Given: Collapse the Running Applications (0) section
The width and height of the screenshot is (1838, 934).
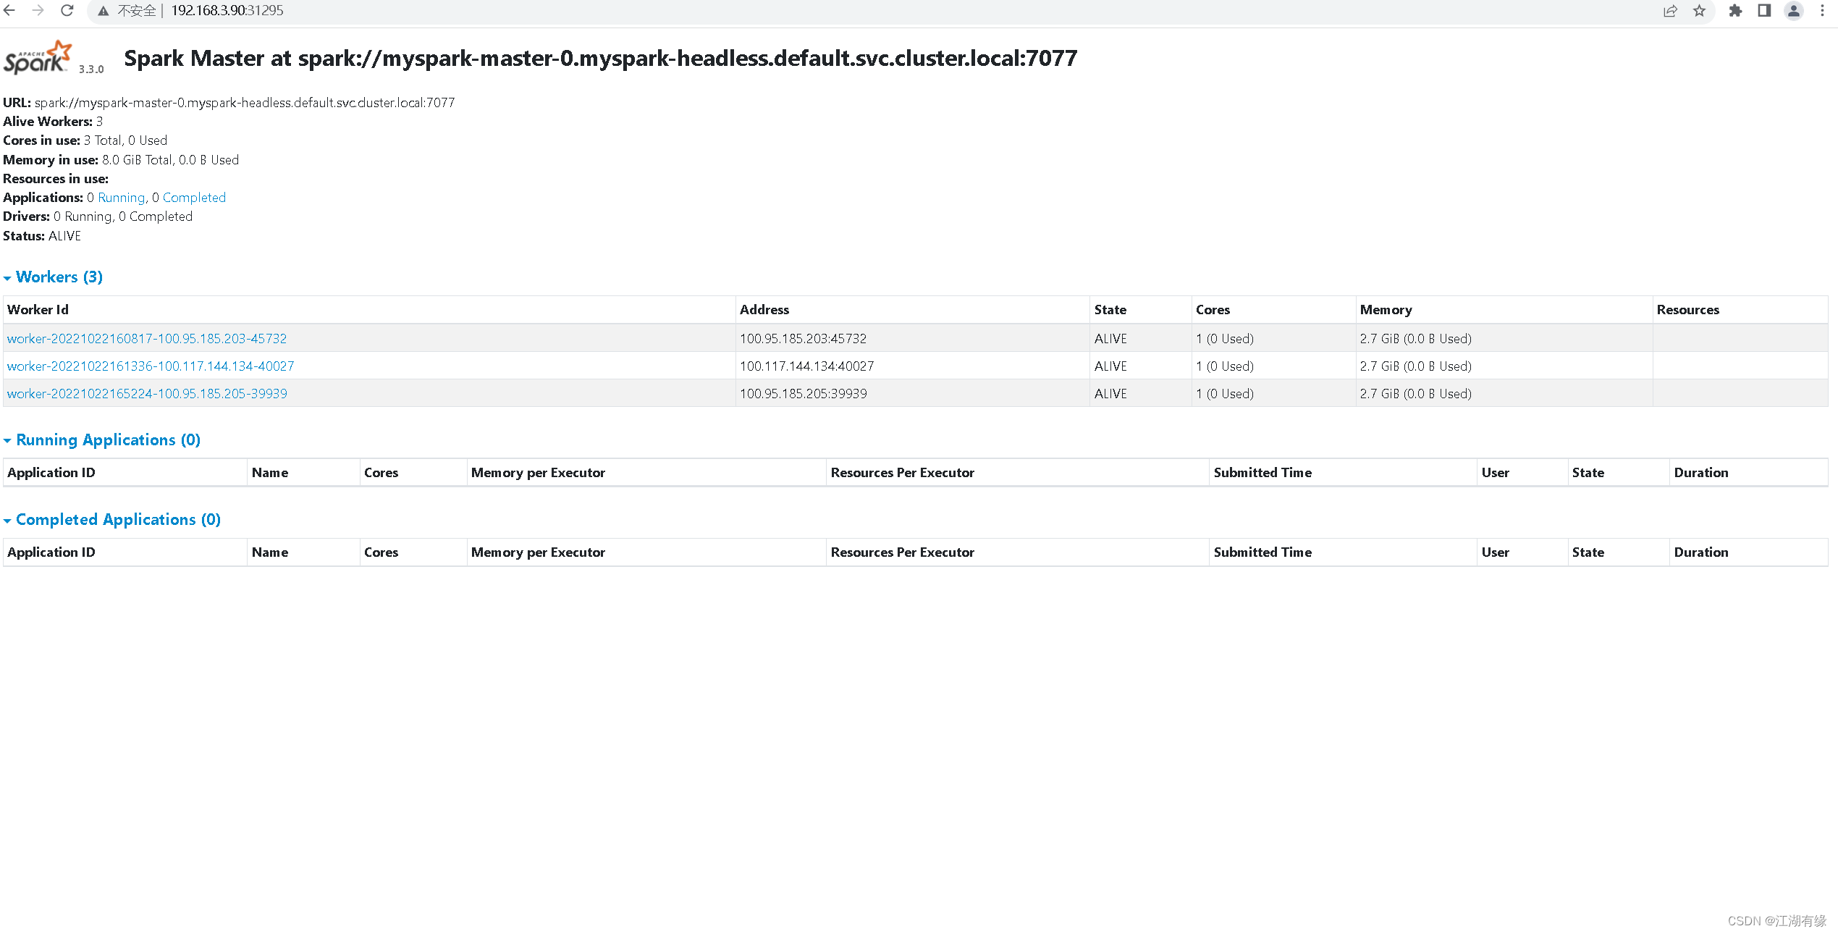Looking at the screenshot, I should pyautogui.click(x=102, y=439).
